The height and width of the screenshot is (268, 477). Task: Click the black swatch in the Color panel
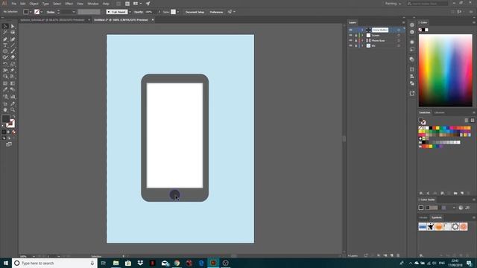coord(423,30)
